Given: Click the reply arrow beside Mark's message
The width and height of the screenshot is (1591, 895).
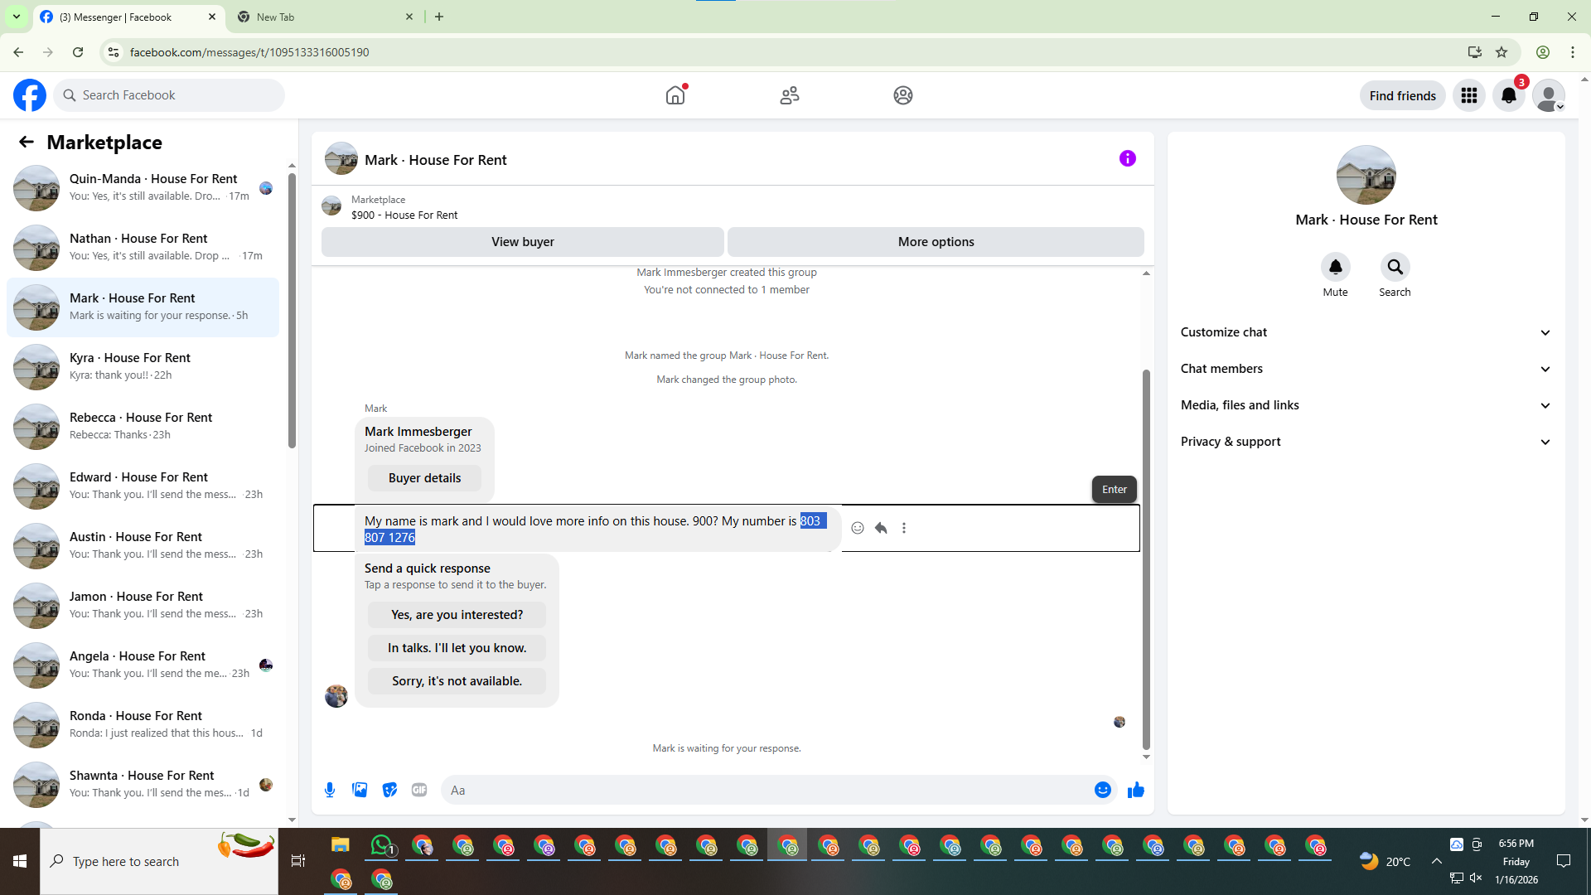Looking at the screenshot, I should point(881,528).
